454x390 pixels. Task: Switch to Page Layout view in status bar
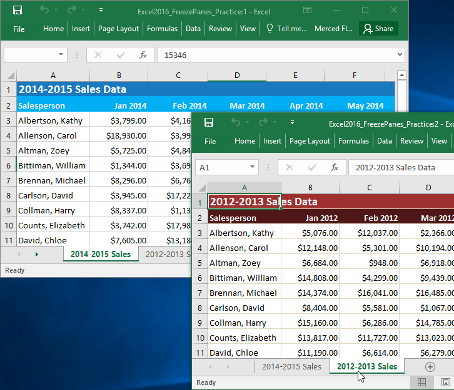coord(445,382)
